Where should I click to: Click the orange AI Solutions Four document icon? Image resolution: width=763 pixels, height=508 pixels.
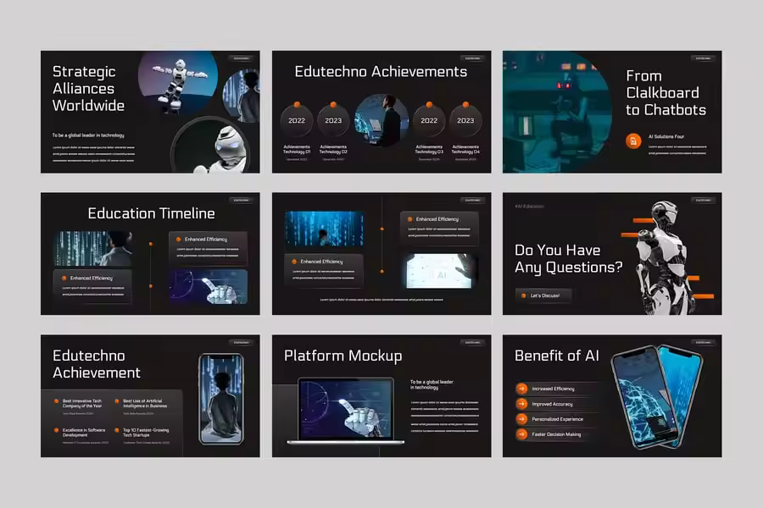[x=633, y=141]
